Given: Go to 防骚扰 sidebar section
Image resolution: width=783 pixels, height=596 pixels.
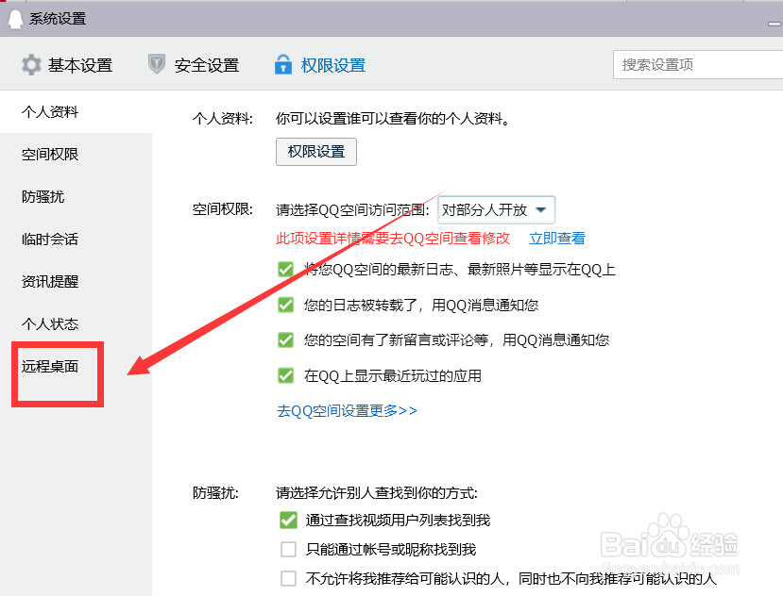Looking at the screenshot, I should coord(43,196).
